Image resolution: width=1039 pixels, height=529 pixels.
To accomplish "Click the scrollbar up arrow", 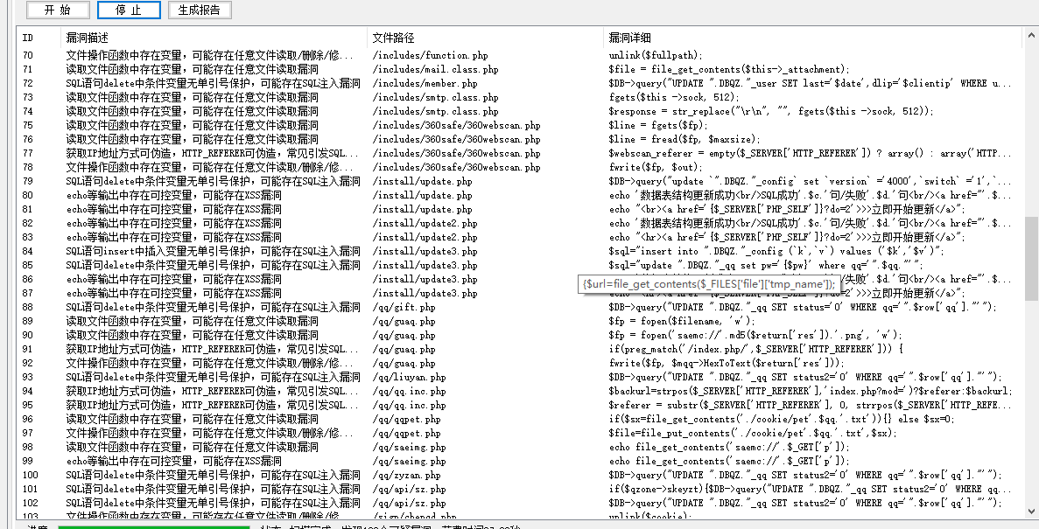I will coord(1030,36).
